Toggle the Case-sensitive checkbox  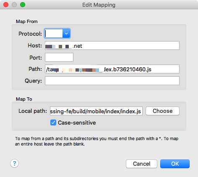click(x=53, y=122)
